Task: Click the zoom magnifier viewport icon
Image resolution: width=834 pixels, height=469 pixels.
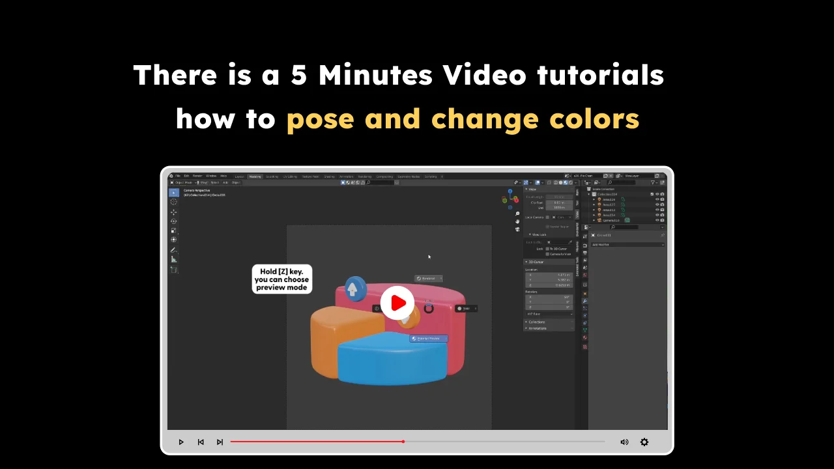Action: (517, 214)
